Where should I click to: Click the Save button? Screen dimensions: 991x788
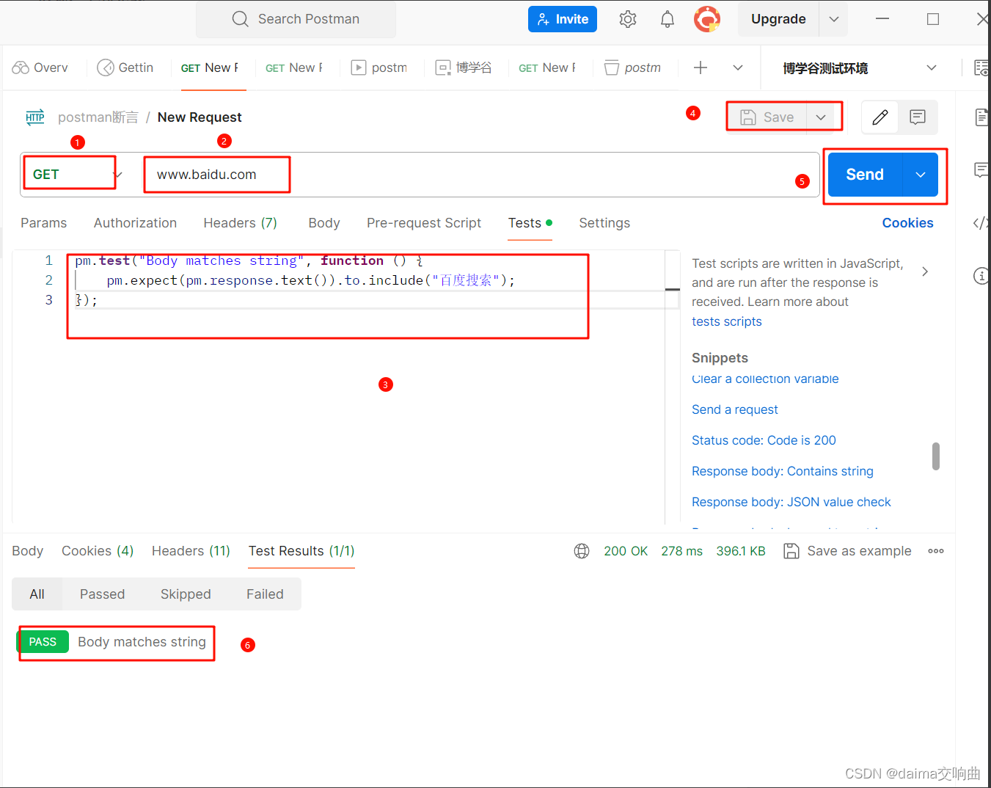coord(767,117)
